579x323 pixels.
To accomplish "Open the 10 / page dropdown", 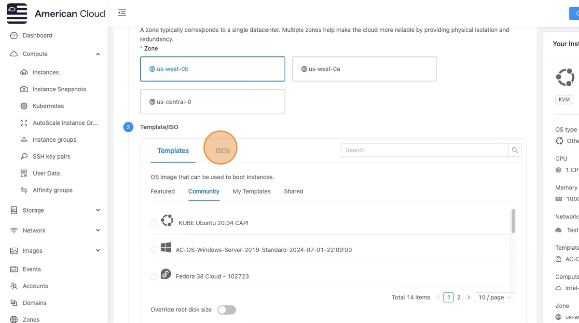I will pos(495,297).
